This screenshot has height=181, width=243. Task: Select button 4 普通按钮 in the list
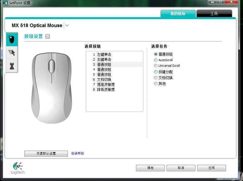[x=117, y=69]
